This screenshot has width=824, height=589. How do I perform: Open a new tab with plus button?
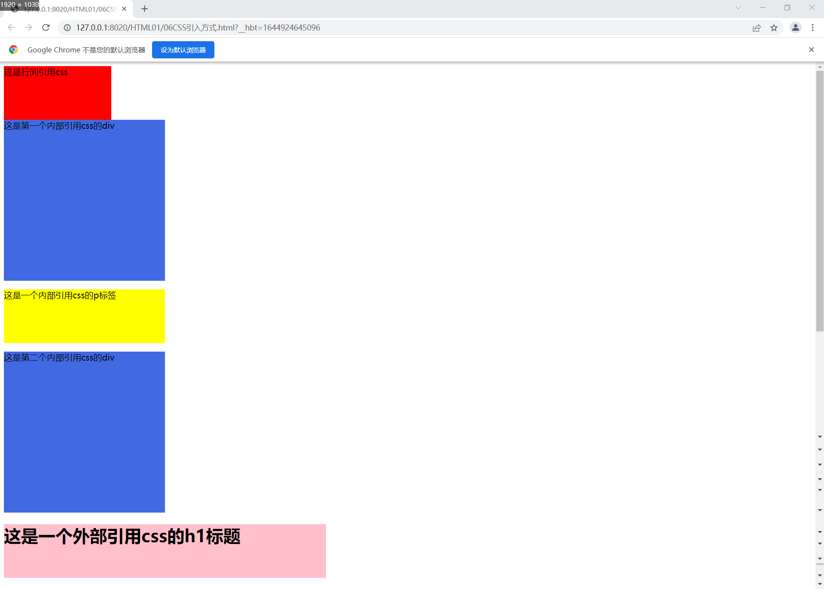[x=144, y=9]
